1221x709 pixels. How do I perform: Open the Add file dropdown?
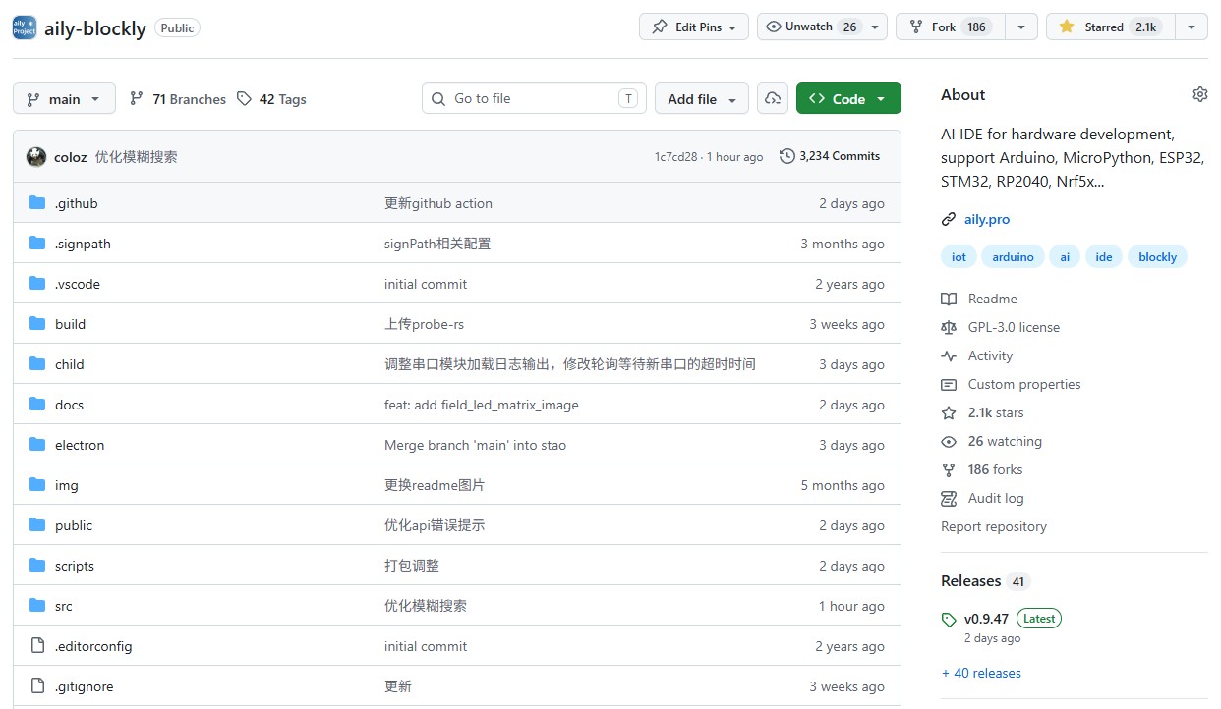701,98
